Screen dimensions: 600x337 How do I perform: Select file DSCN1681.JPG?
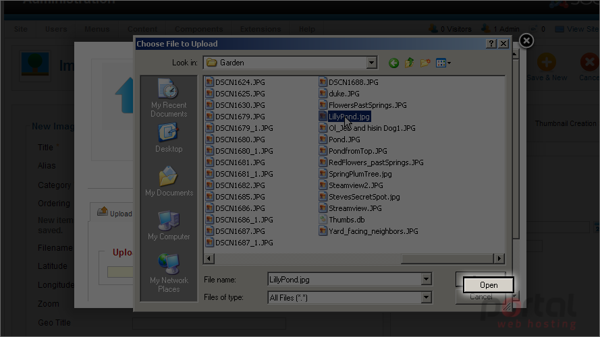[235, 162]
